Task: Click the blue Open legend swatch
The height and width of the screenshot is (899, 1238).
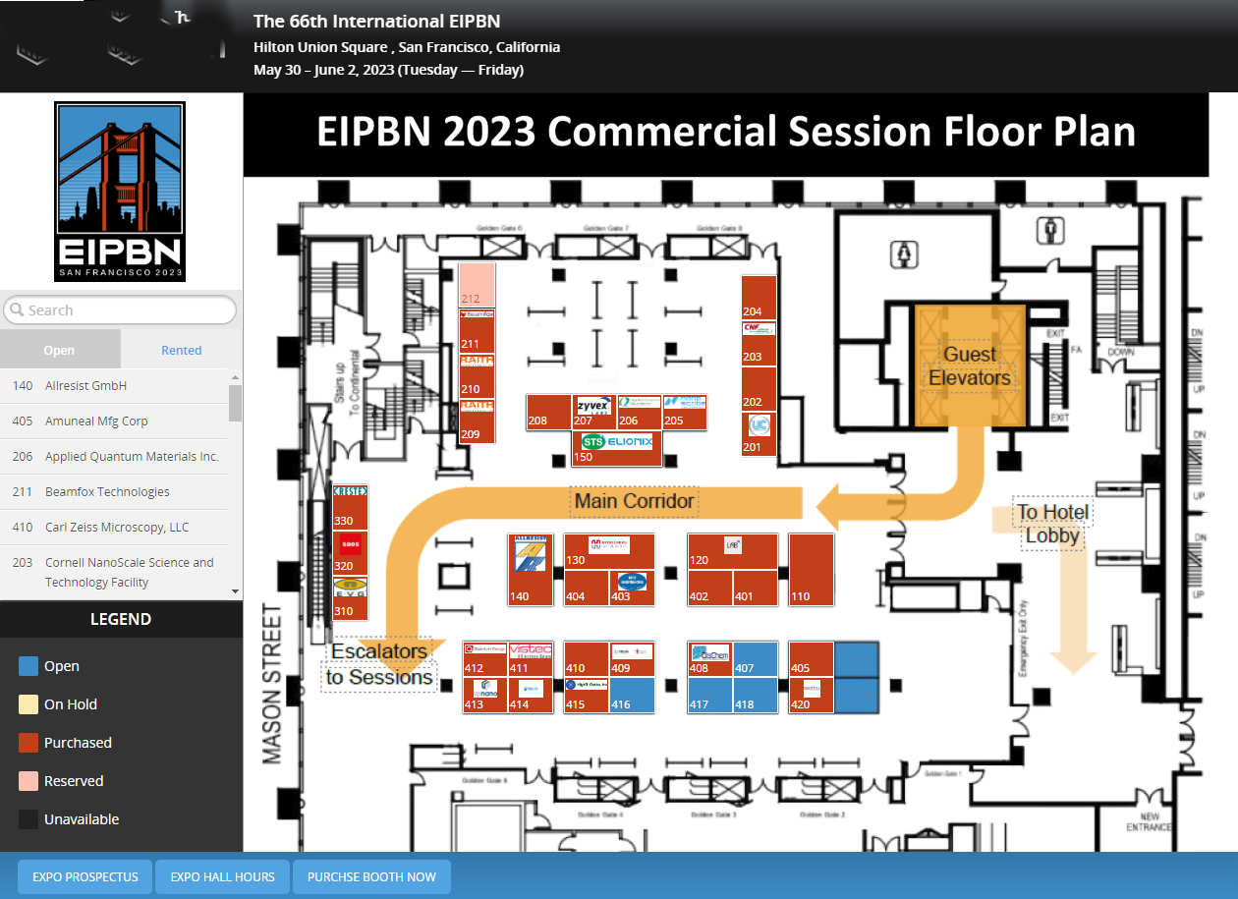Action: point(28,666)
